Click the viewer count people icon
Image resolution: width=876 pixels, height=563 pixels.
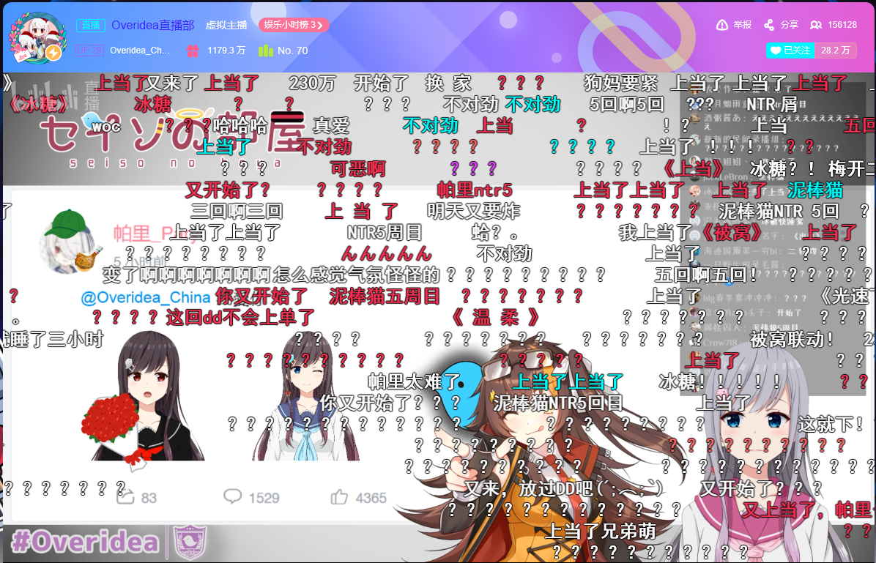click(x=814, y=25)
